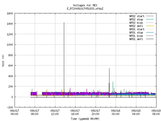Click the 1000 y-axis tick label
Image resolution: width=161 pixels, height=121 pixels.
click(x=10, y=45)
